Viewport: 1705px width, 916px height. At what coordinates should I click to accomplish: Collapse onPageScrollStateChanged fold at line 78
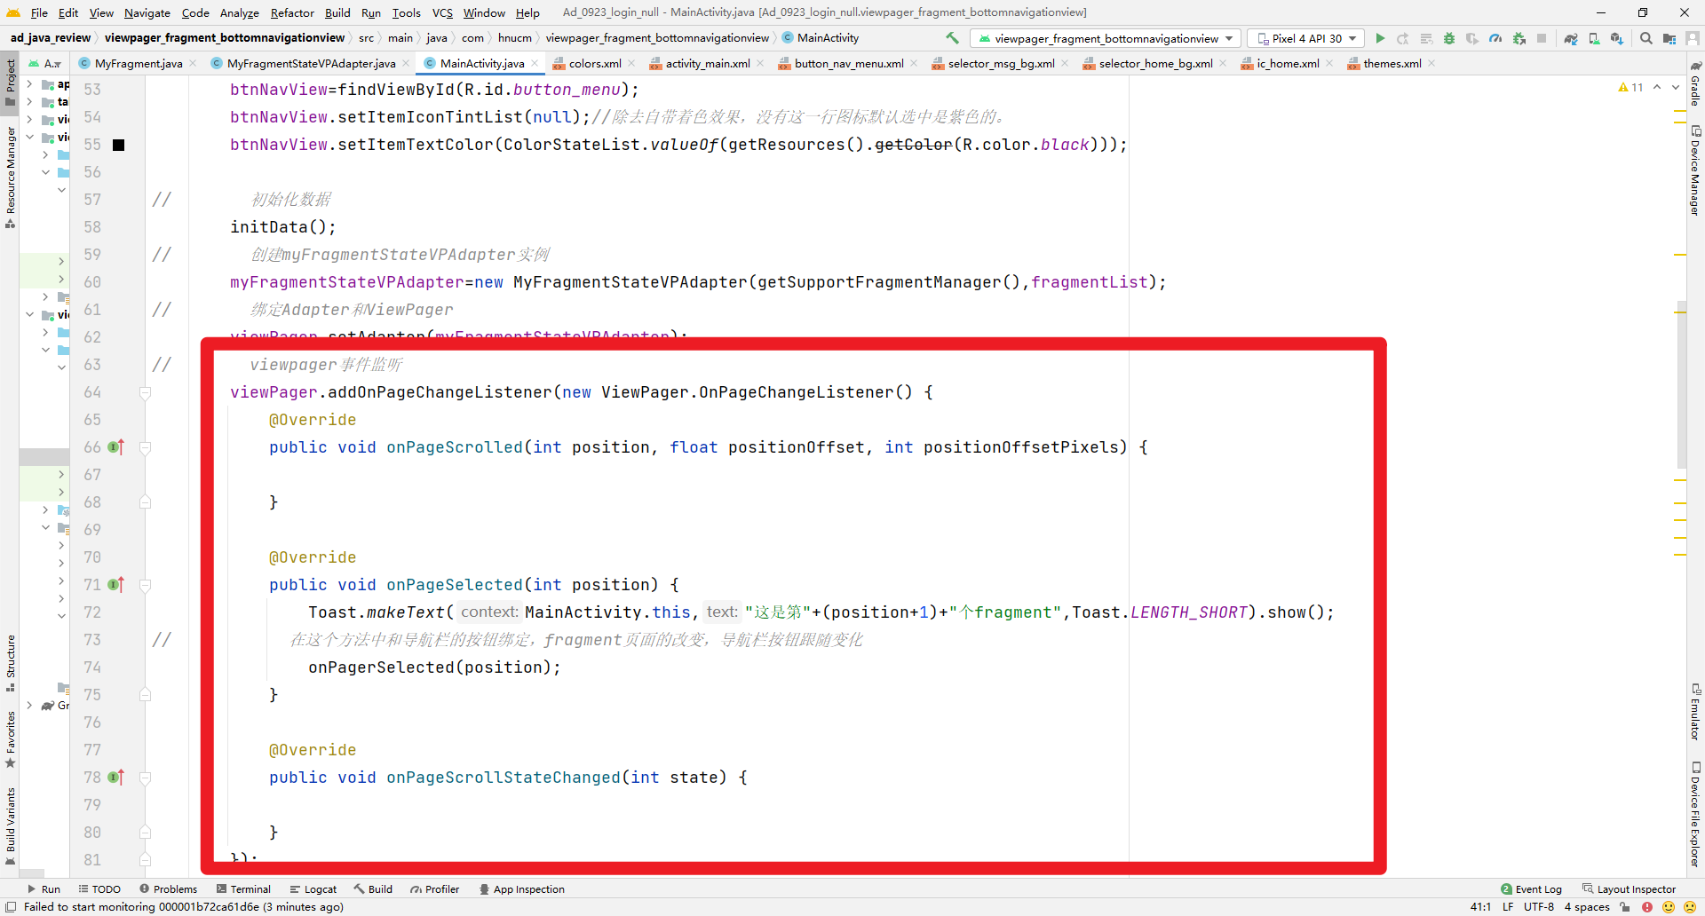(146, 778)
